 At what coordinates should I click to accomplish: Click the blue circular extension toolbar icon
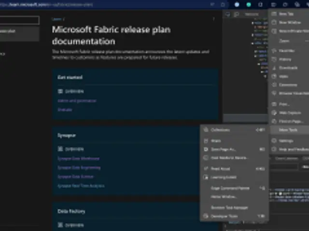pyautogui.click(x=237, y=4)
